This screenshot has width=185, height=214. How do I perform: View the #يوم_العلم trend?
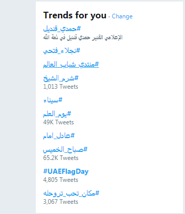coord(57,114)
